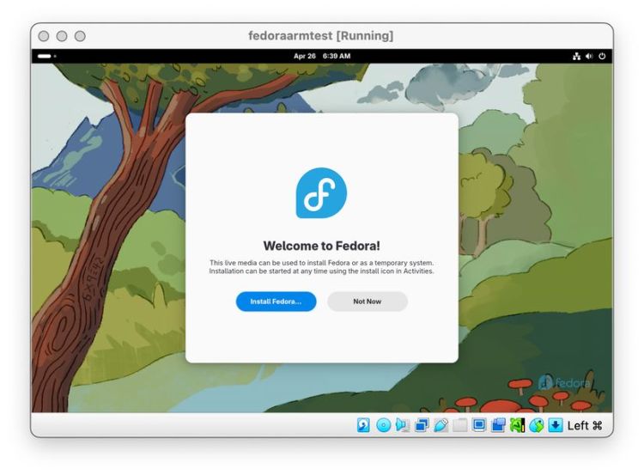The width and height of the screenshot is (644, 475).
Task: Click the hard disk activity status icon
Action: pyautogui.click(x=363, y=425)
